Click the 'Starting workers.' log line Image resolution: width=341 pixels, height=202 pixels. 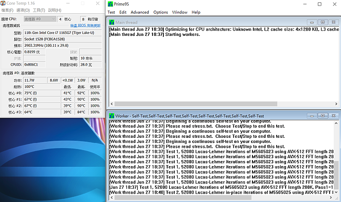point(154,34)
